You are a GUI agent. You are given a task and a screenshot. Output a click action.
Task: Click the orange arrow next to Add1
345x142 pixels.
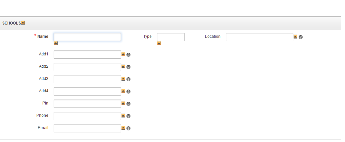click(x=123, y=54)
